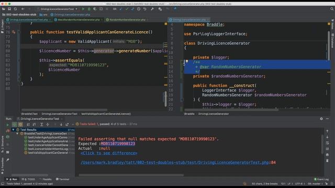
Task: Pin tab icon in Run sidebar
Action: (8, 160)
